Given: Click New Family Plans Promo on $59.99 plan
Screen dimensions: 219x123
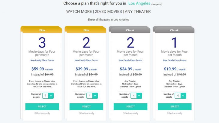Looking at the screenshot, I should tap(42, 60).
